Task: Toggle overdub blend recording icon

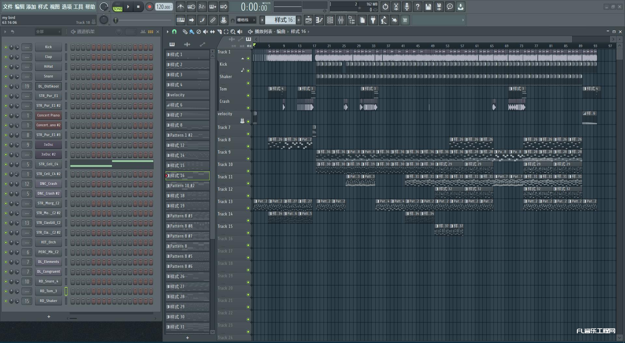Action: coord(213,7)
